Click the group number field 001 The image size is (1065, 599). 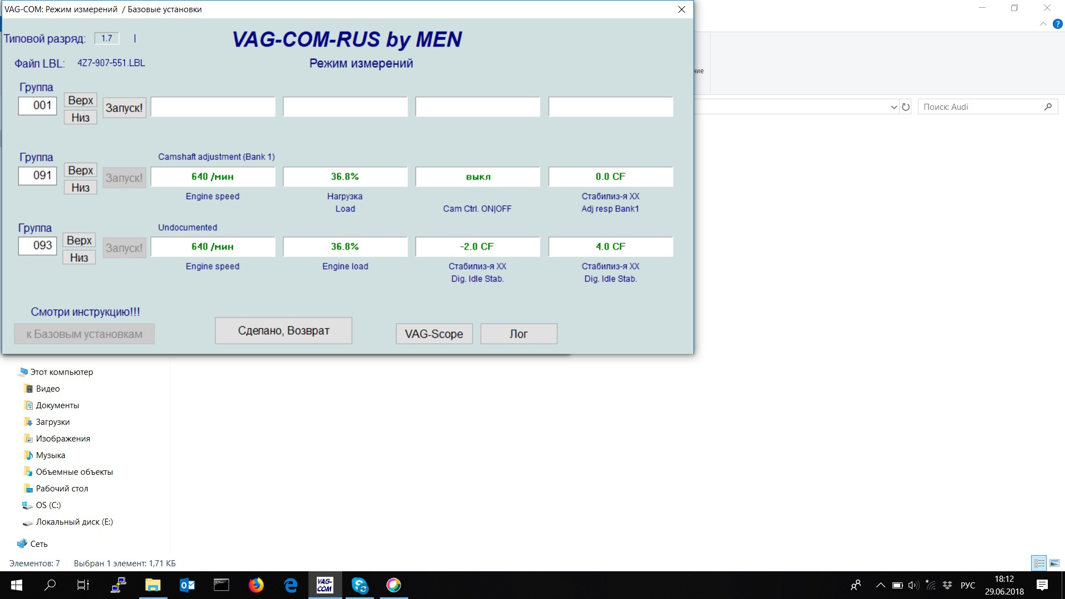click(x=38, y=106)
